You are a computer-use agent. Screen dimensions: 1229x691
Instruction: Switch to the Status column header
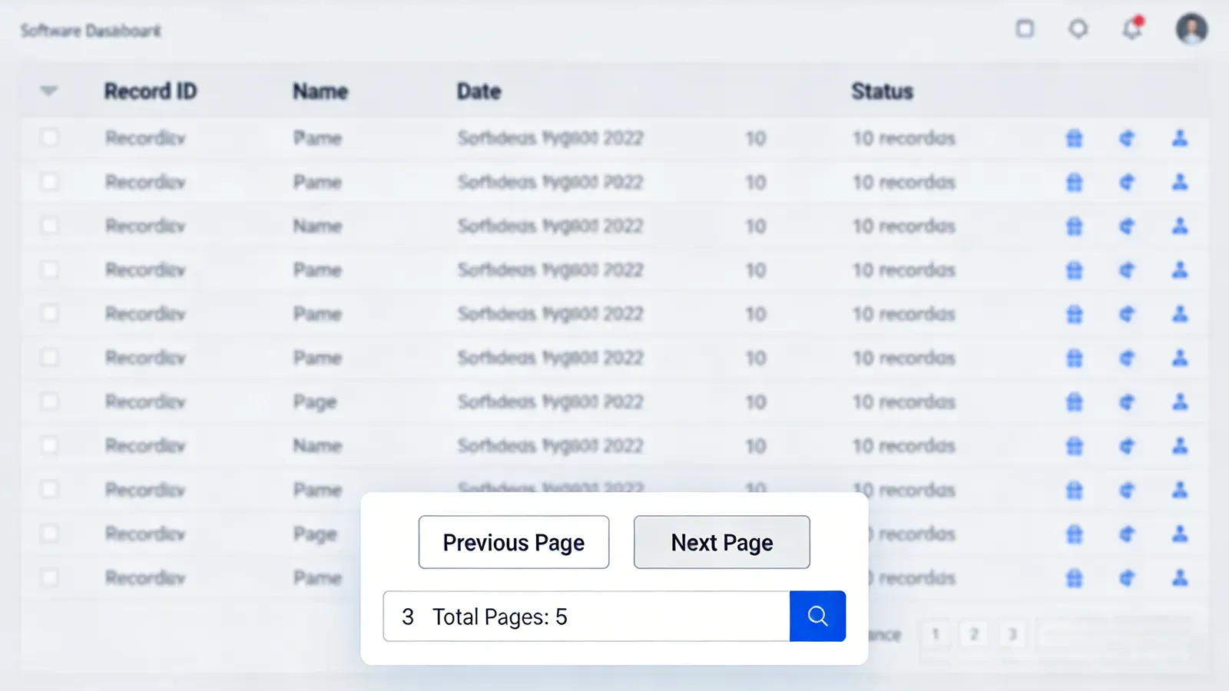click(882, 90)
